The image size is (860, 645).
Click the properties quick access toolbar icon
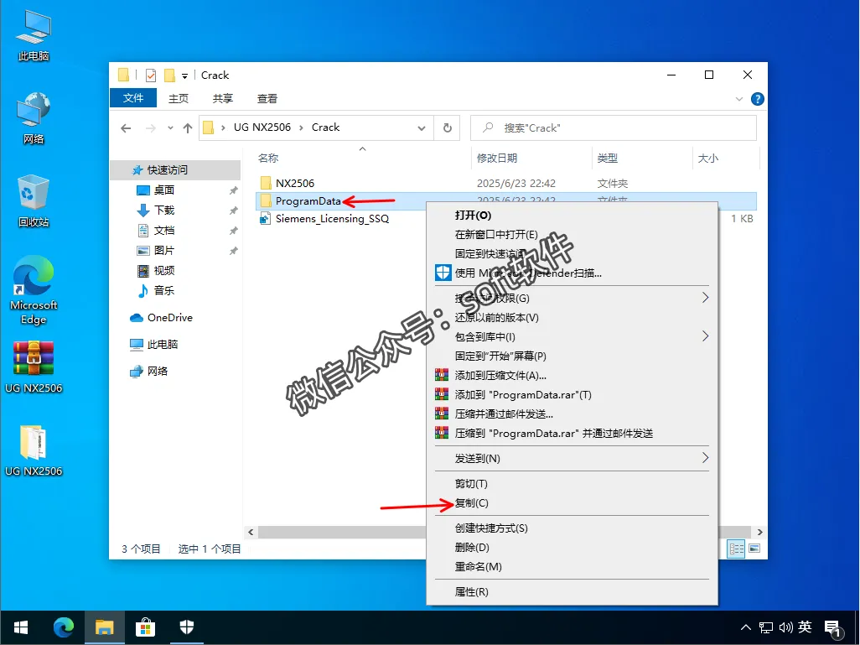click(x=151, y=75)
